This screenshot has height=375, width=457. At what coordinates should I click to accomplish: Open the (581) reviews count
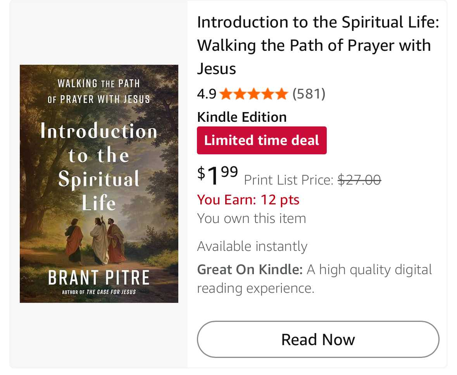[x=309, y=94]
